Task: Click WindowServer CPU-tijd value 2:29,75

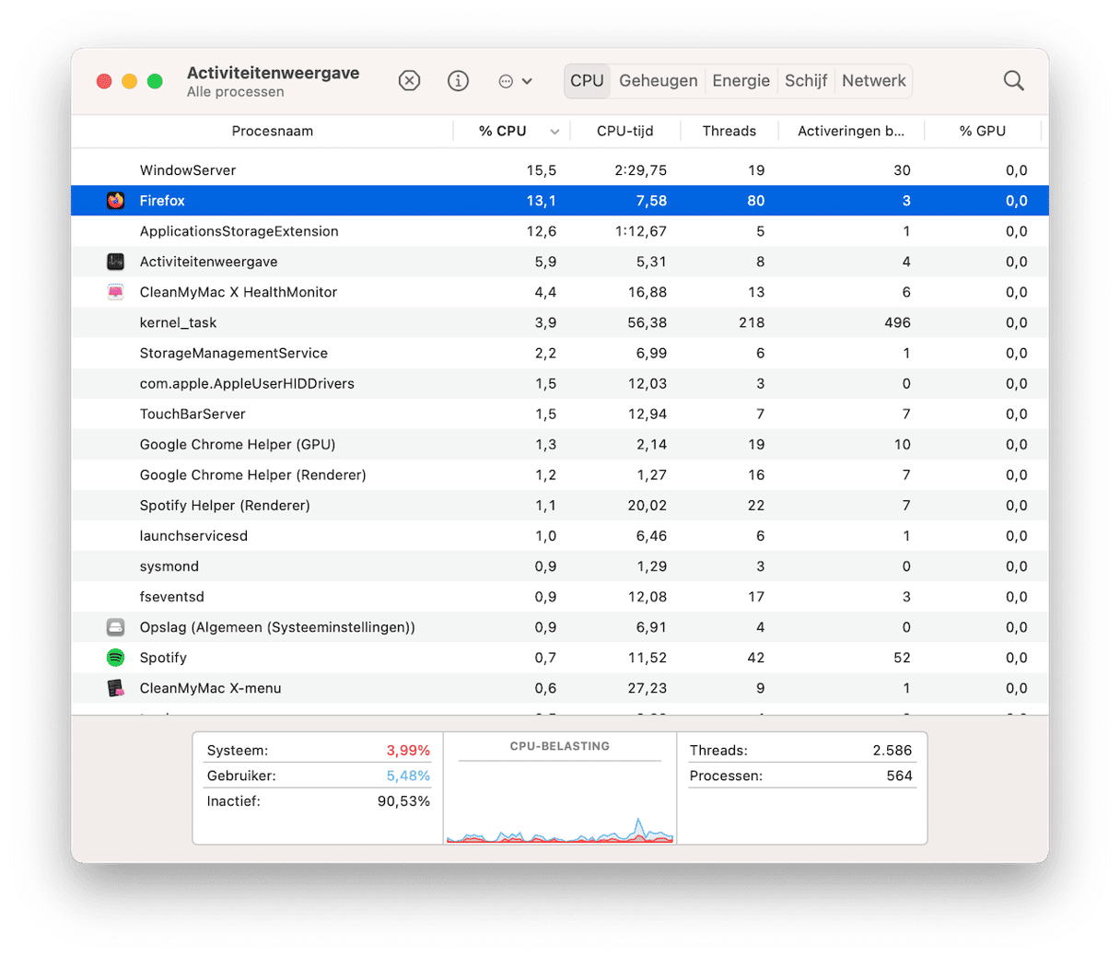Action: click(x=641, y=170)
